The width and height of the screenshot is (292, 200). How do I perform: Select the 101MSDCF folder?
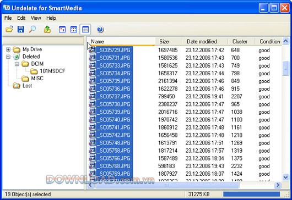coord(52,71)
